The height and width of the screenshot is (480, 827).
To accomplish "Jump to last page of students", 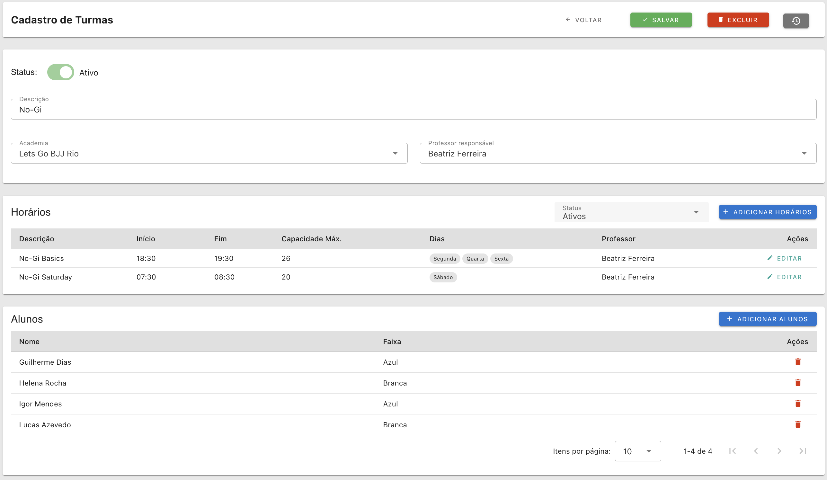I will 802,451.
